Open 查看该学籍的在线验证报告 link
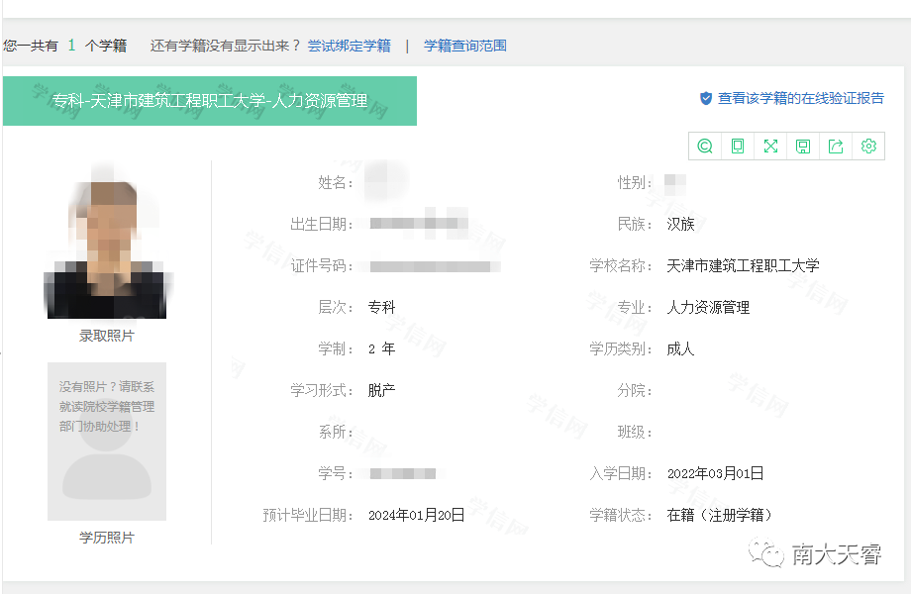911x594 pixels. pos(801,99)
